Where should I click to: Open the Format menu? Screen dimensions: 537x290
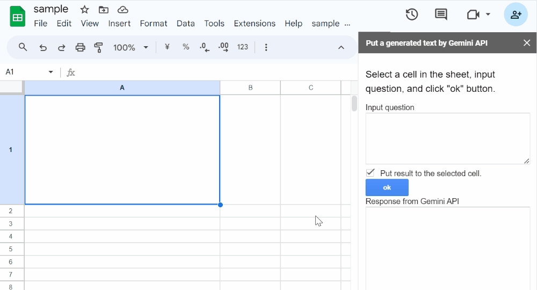point(154,23)
